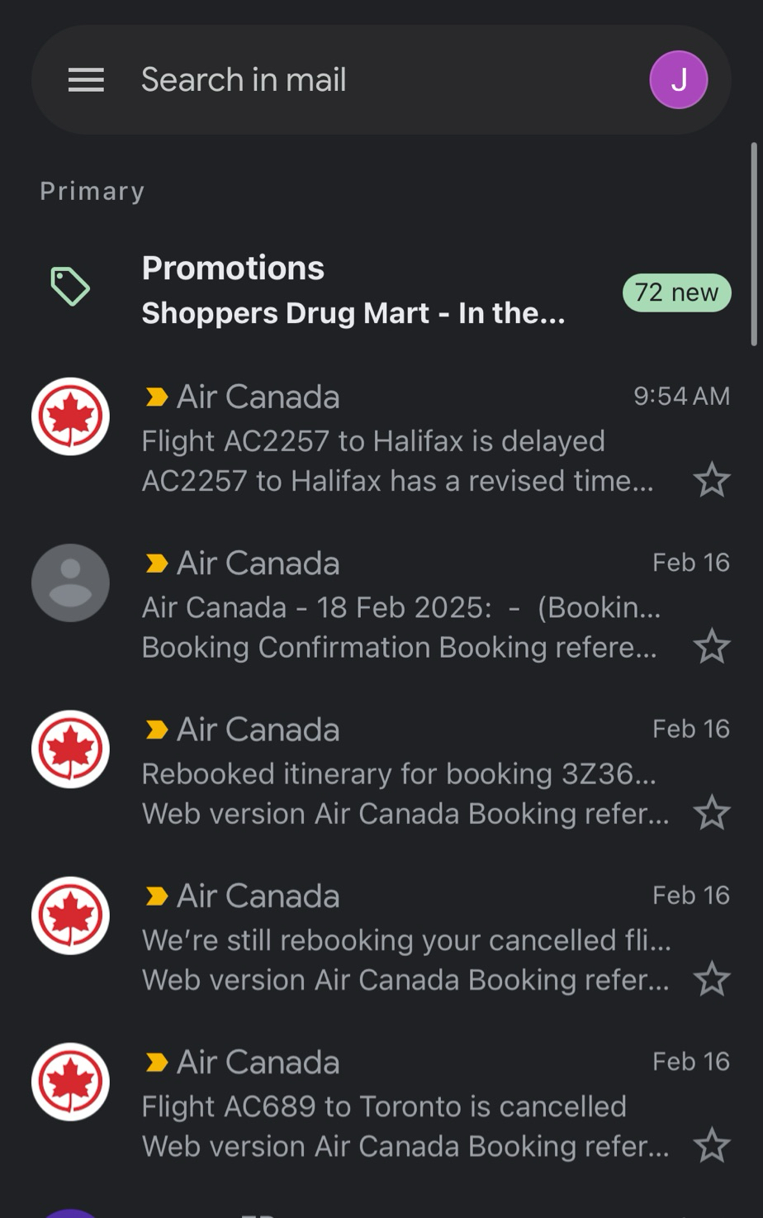The image size is (763, 1218).
Task: Click Air Canada logo on AC689 cancelled email
Action: pos(70,1082)
